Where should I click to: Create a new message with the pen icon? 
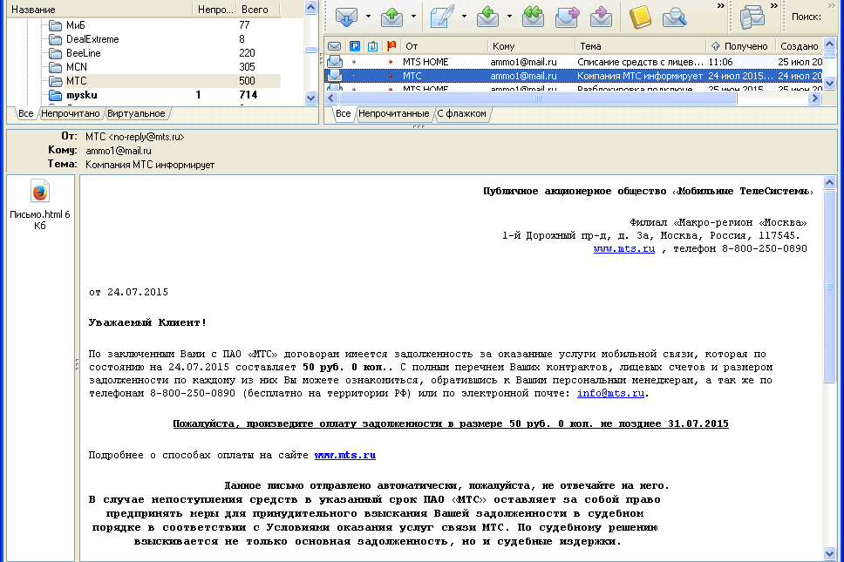point(442,17)
